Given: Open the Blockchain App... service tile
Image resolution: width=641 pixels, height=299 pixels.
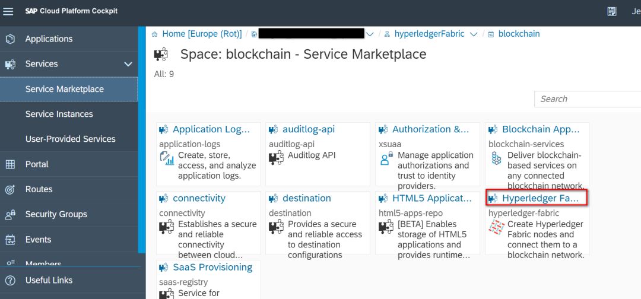Looking at the screenshot, I should tap(541, 129).
